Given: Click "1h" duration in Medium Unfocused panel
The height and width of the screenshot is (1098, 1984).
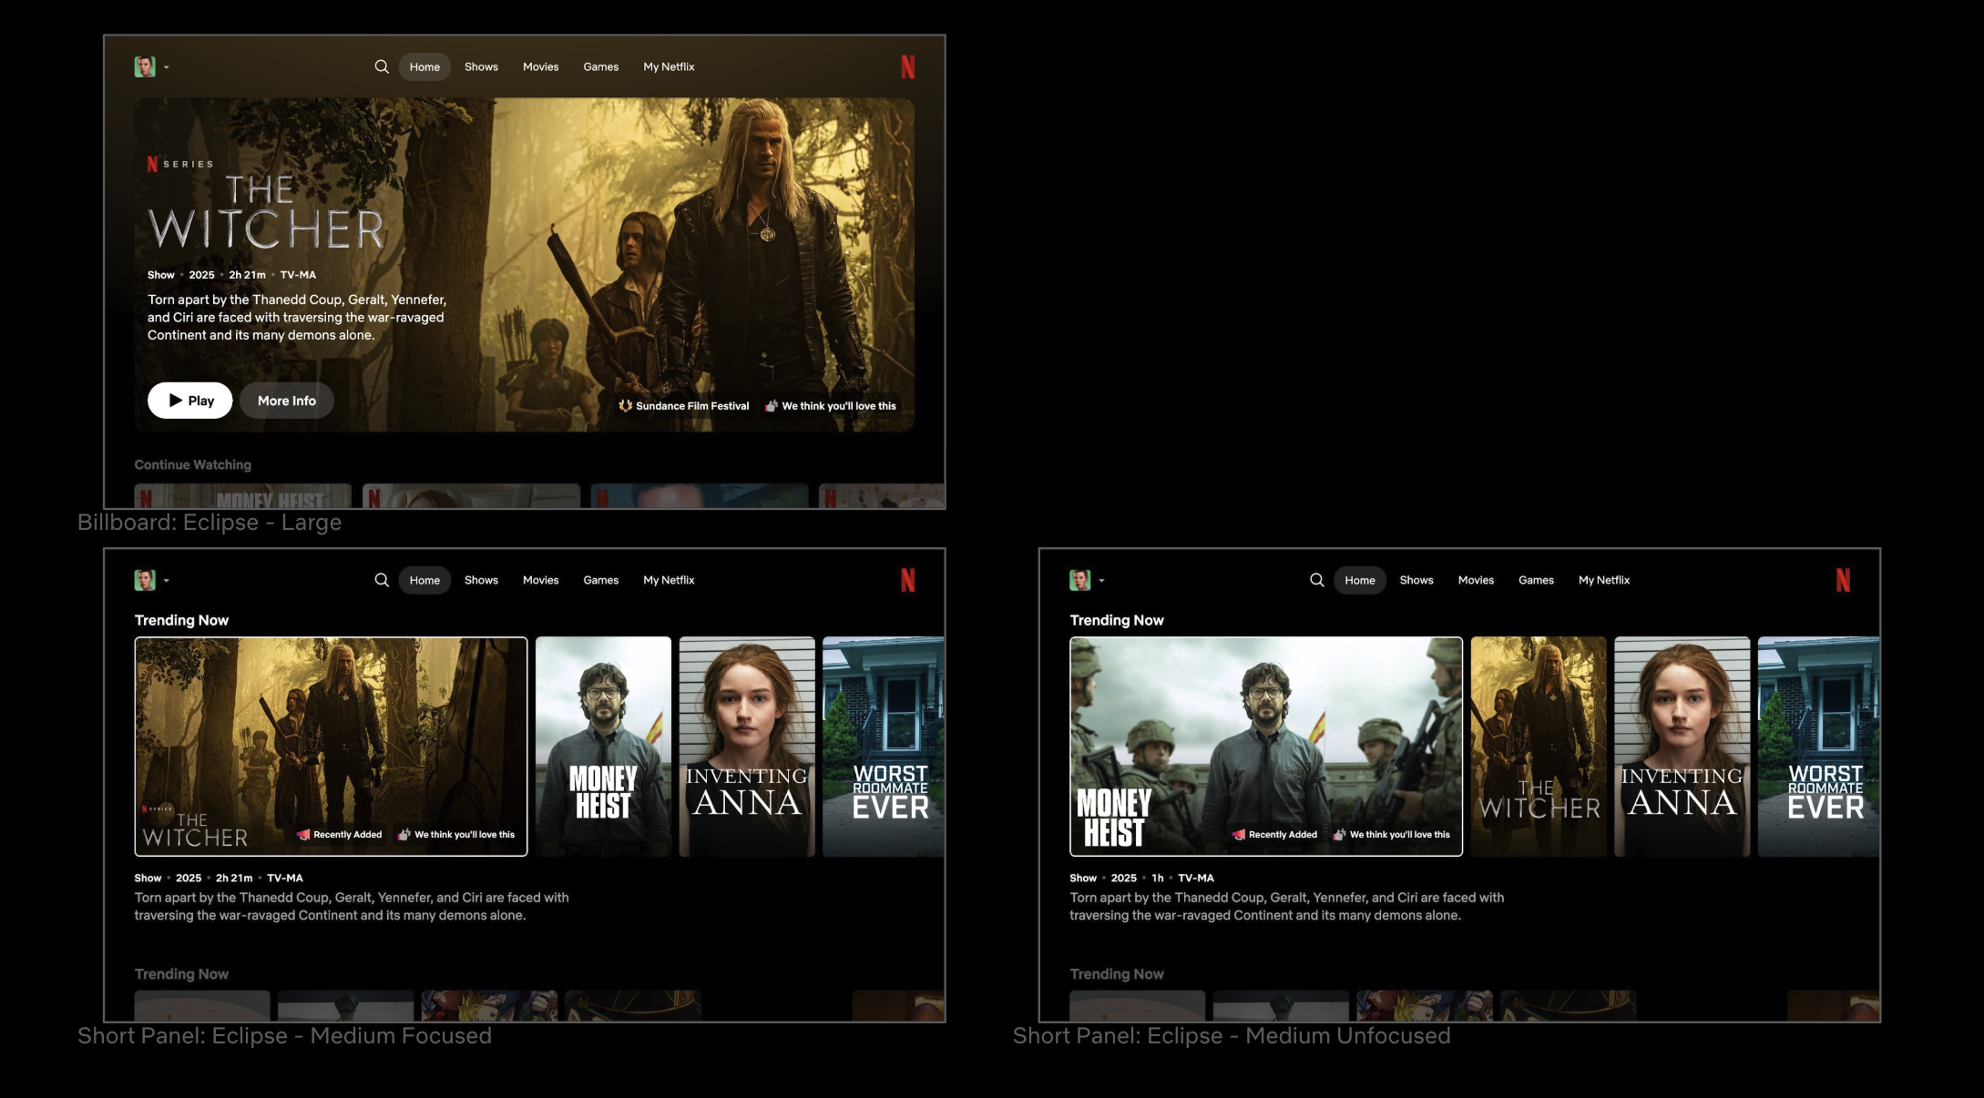Looking at the screenshot, I should pyautogui.click(x=1158, y=878).
